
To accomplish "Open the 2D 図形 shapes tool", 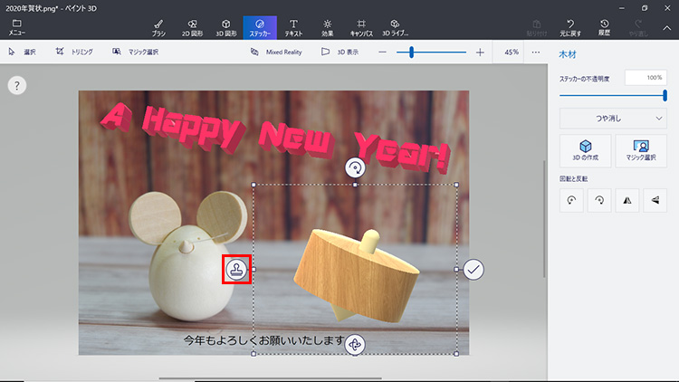I will click(192, 26).
